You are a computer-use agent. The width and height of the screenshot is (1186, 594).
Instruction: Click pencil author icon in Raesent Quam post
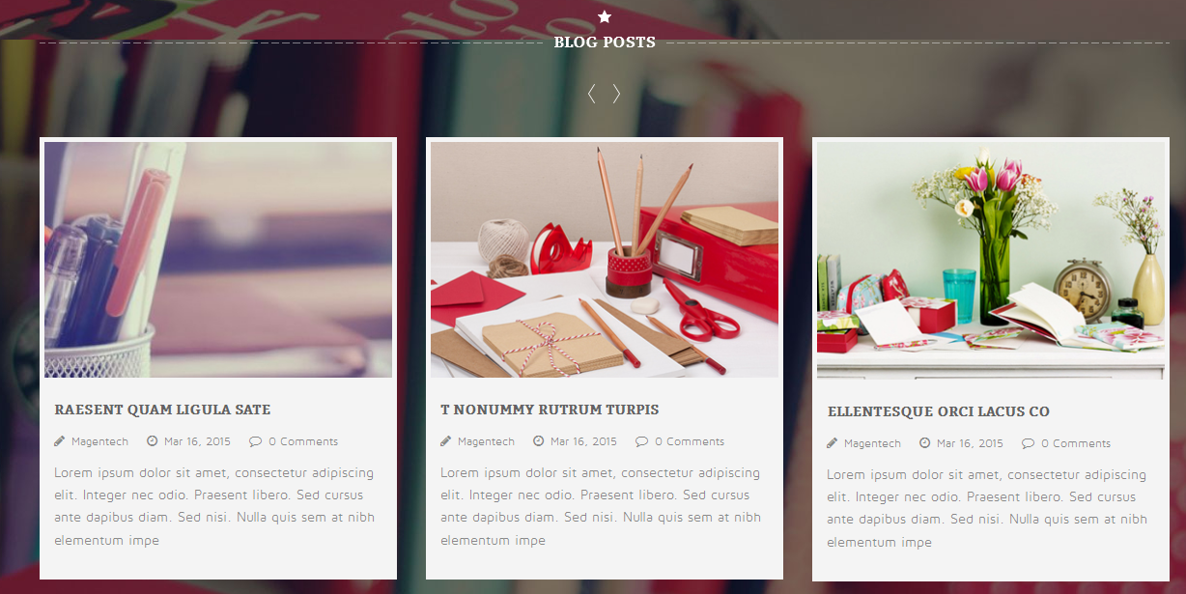point(60,441)
